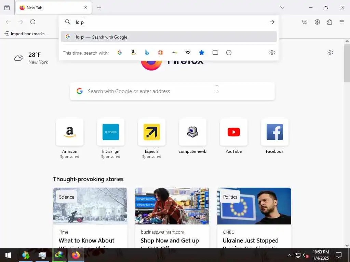Select the New Tab tab
The height and width of the screenshot is (262, 350).
(54, 8)
